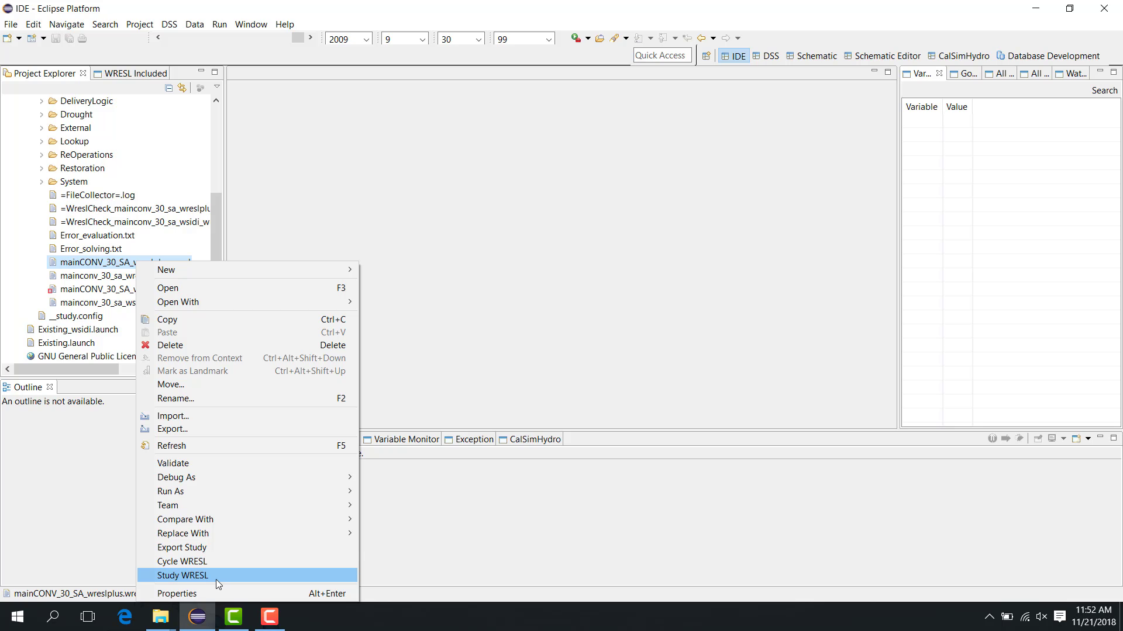Expand the System folder
Image resolution: width=1123 pixels, height=631 pixels.
42,182
